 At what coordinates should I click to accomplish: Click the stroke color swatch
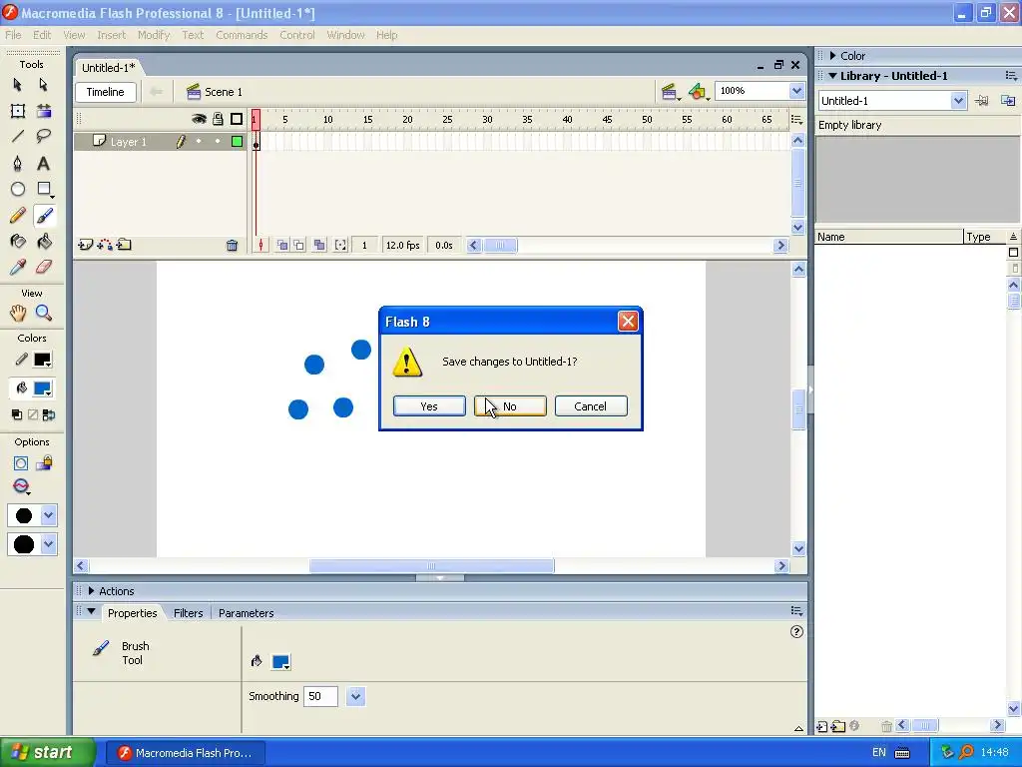coord(42,360)
